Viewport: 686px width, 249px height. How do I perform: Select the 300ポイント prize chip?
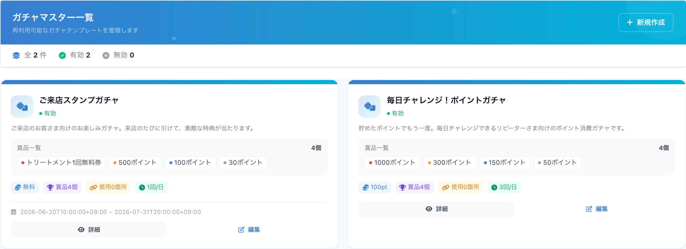[450, 163]
